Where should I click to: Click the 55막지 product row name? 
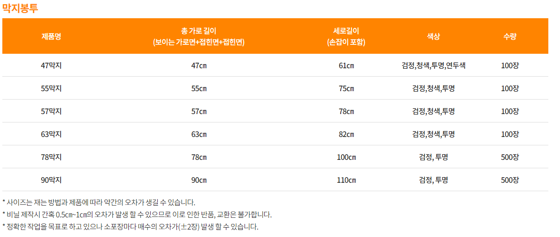click(51, 88)
